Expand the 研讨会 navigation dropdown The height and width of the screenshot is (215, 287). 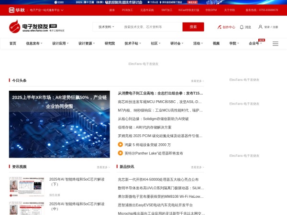177,43
